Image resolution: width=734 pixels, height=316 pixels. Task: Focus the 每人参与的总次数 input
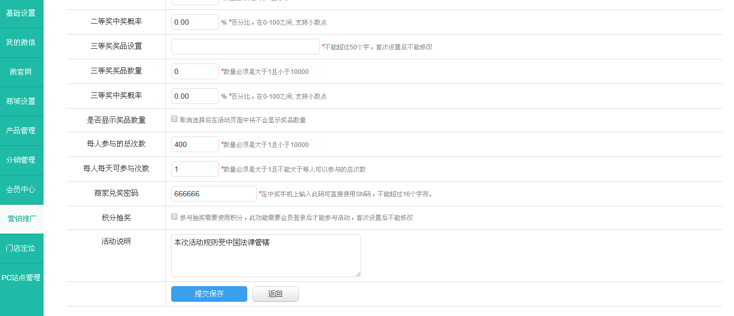(x=195, y=144)
